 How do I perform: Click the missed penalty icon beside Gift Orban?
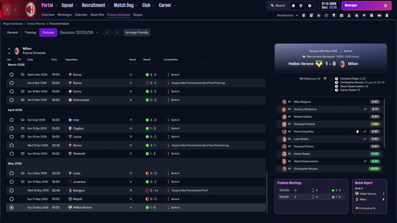coord(325,79)
